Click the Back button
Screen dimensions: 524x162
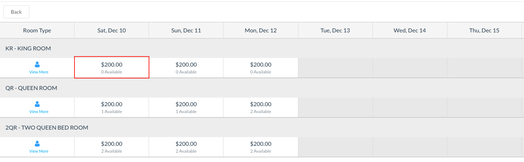[x=16, y=12]
